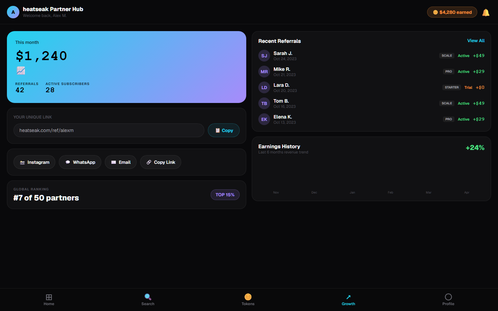The height and width of the screenshot is (311, 498).
Task: Open the notification bell
Action: [486, 12]
